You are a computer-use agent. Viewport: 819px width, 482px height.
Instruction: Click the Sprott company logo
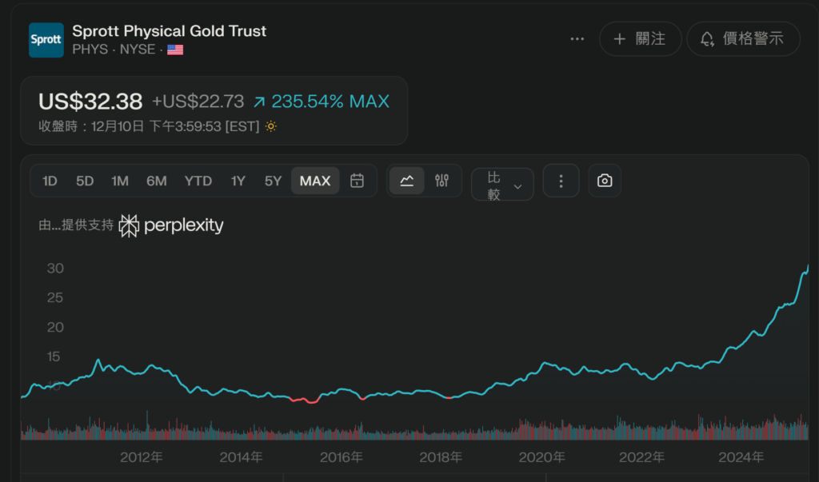[x=46, y=40]
